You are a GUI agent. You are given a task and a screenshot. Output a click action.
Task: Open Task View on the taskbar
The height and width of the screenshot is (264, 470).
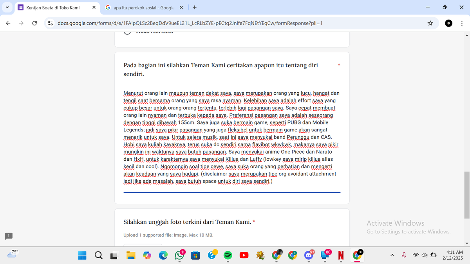[x=114, y=255]
